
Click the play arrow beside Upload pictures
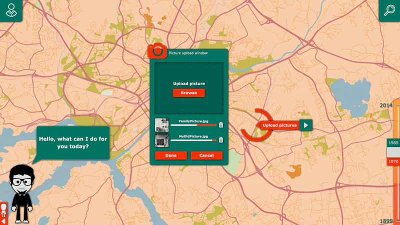306,125
